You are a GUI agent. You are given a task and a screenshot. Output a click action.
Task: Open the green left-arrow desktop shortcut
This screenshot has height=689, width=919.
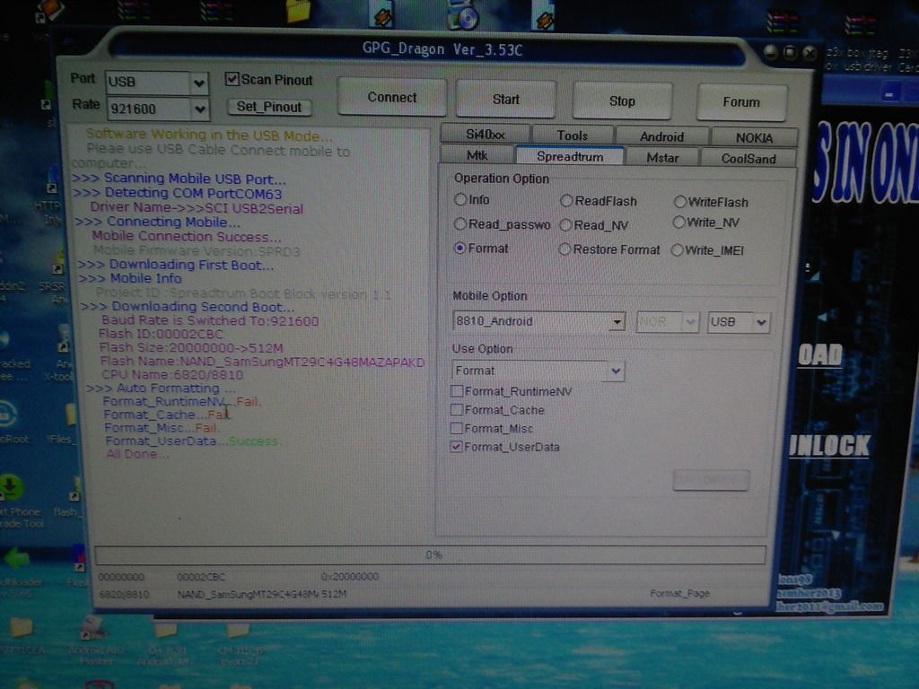[16, 557]
